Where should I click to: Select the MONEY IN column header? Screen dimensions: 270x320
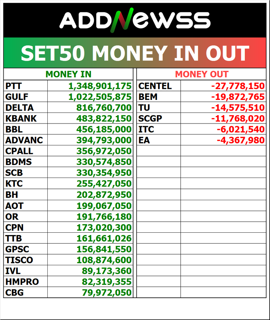[x=68, y=74]
